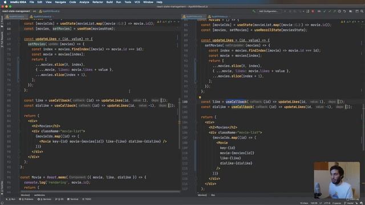Open the Run tool window button
Image resolution: width=365 pixels, height=205 pixels.
[x=11, y=199]
